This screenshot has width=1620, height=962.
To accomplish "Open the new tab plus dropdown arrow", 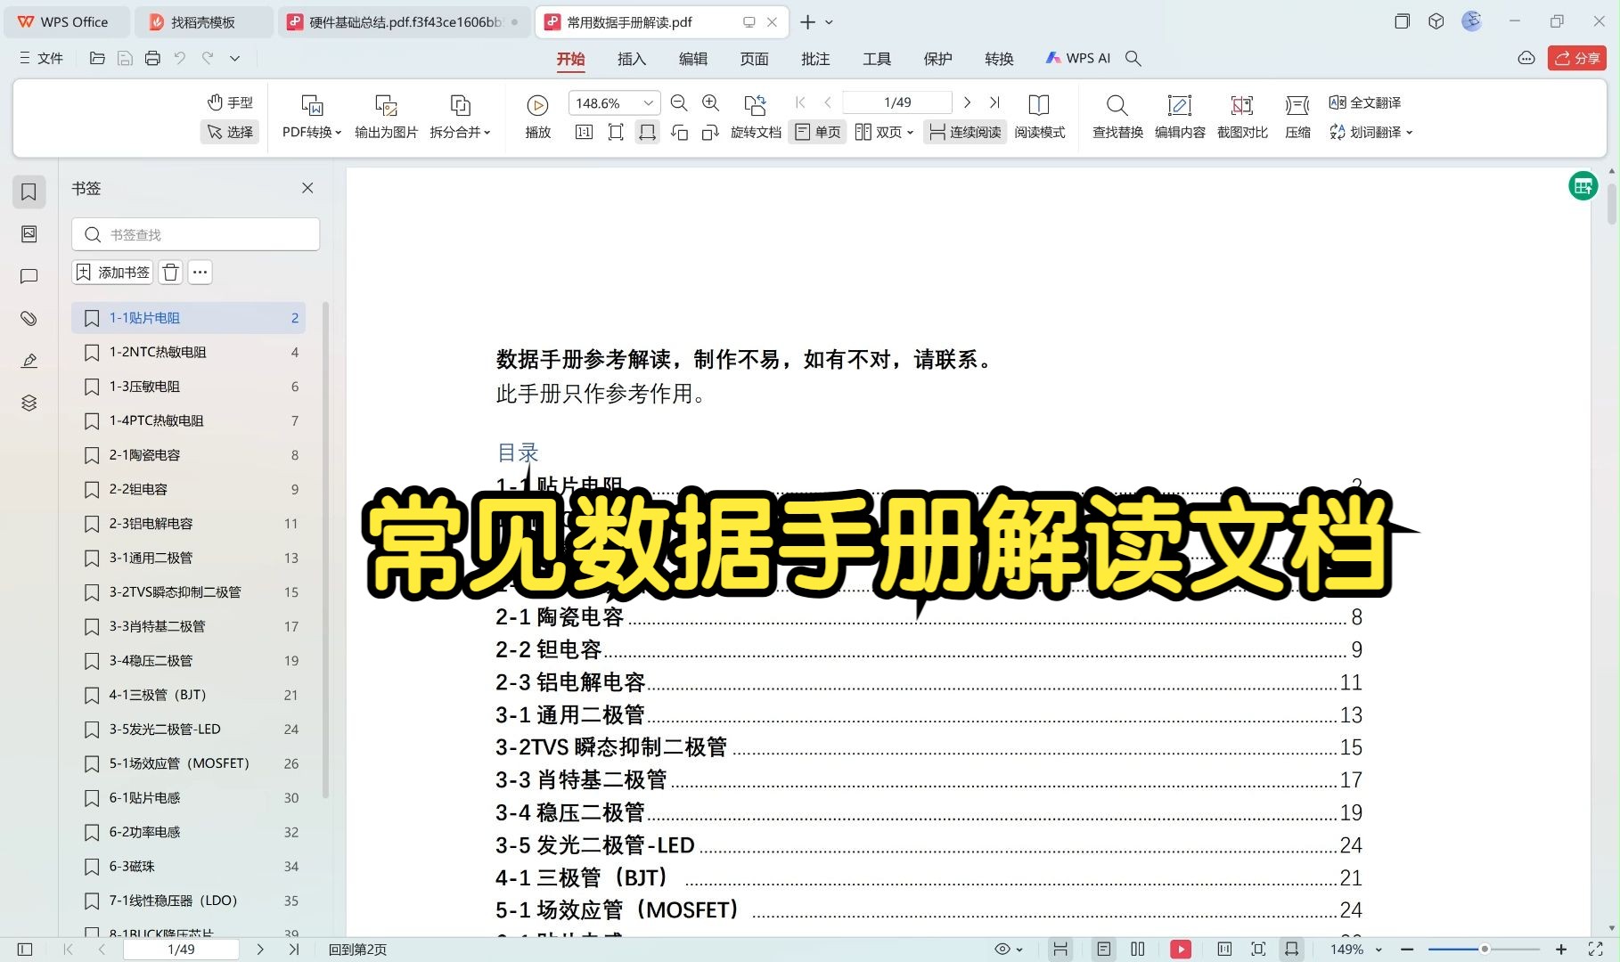I will (830, 22).
